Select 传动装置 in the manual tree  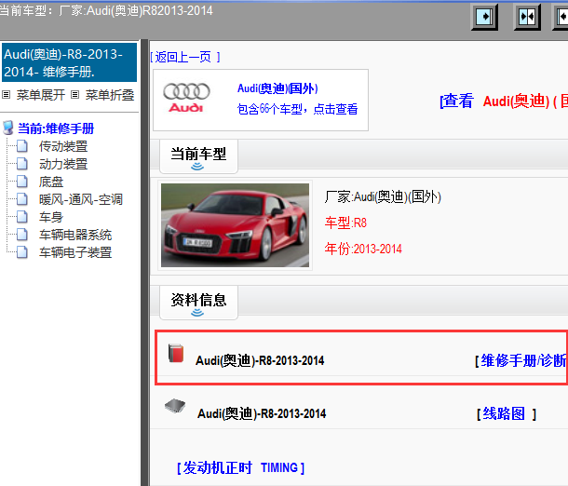(63, 146)
